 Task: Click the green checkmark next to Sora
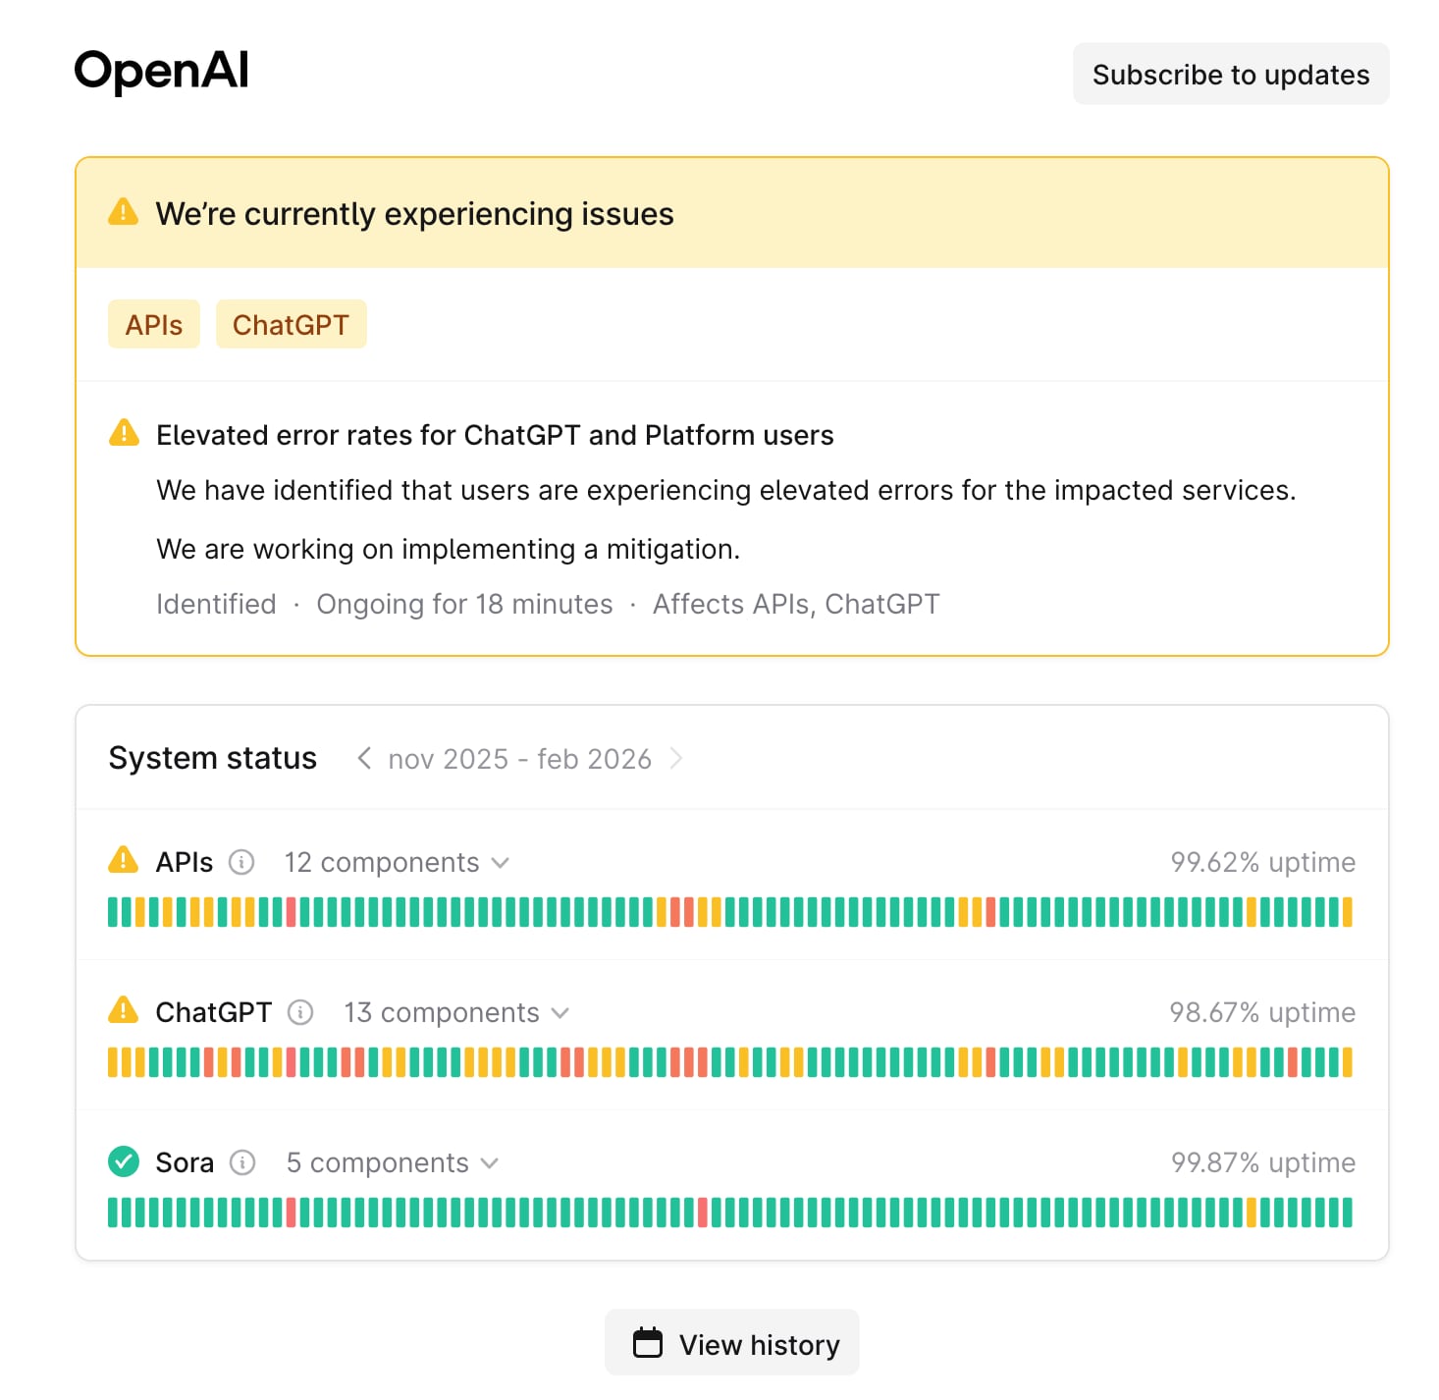(x=122, y=1161)
